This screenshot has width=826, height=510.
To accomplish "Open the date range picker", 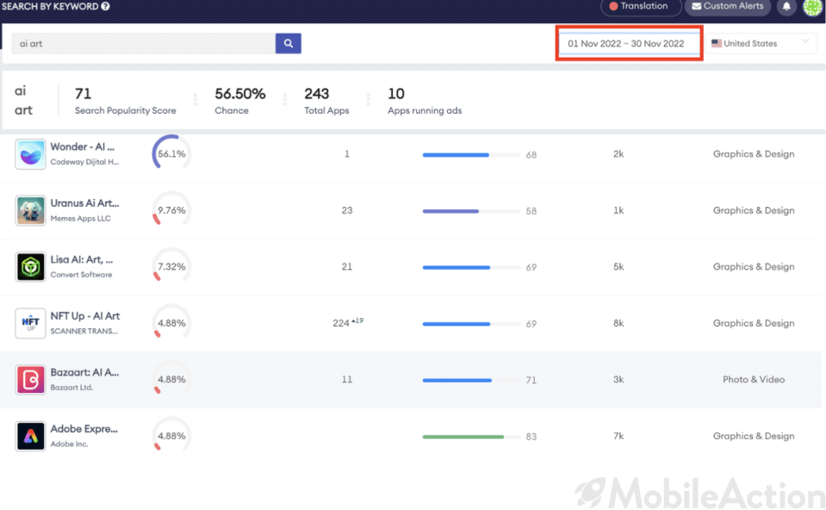I will tap(629, 43).
